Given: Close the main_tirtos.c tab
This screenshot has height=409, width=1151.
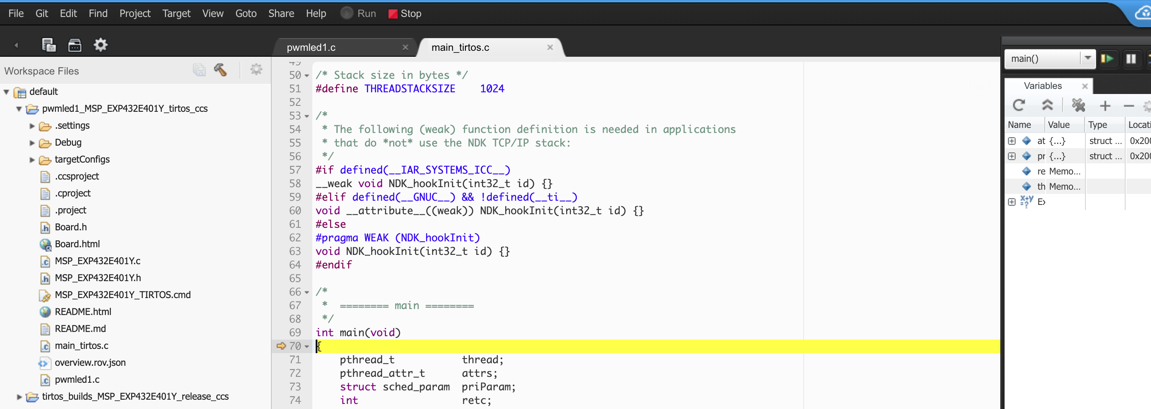Looking at the screenshot, I should click(550, 47).
